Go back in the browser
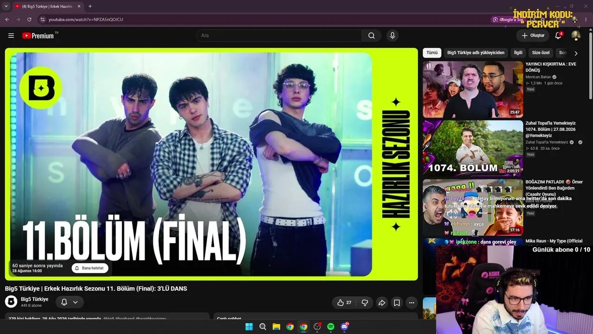This screenshot has width=593, height=334. click(7, 19)
